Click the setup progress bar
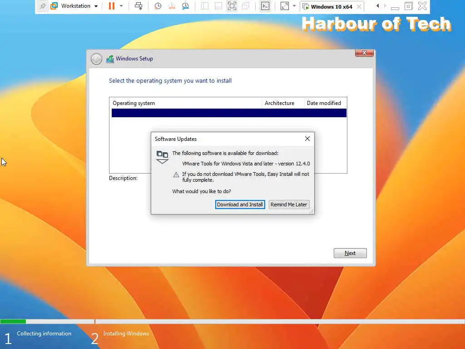The height and width of the screenshot is (349, 465). coord(232,321)
